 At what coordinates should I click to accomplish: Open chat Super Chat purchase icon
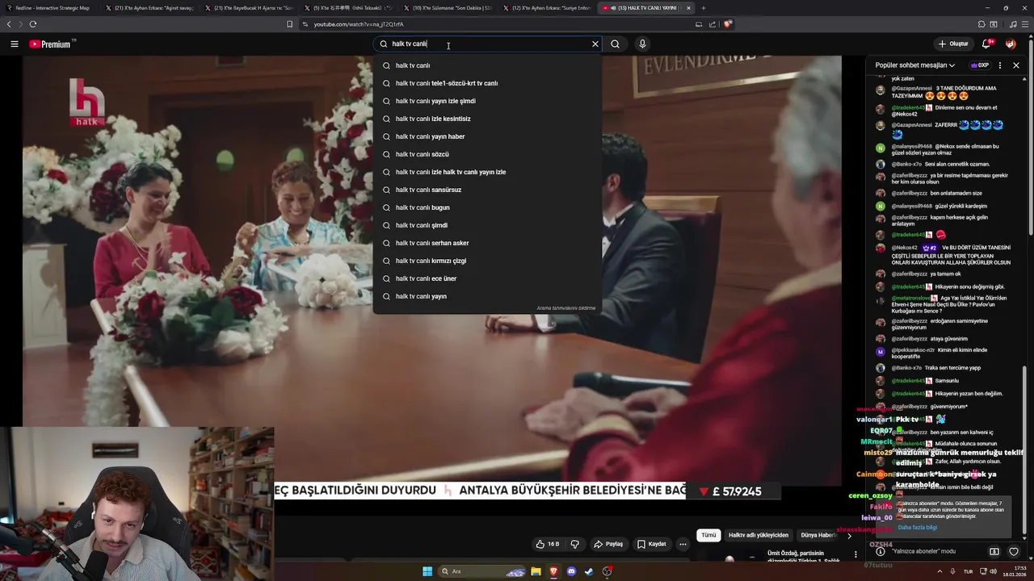[x=994, y=552]
